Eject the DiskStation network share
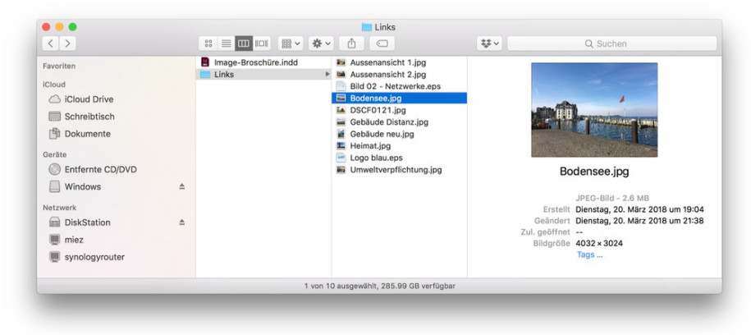 [x=182, y=223]
